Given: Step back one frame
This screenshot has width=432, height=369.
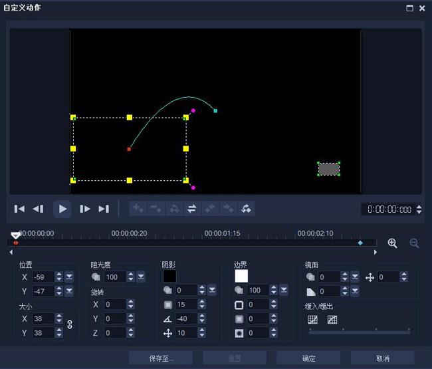Looking at the screenshot, I should tap(38, 209).
